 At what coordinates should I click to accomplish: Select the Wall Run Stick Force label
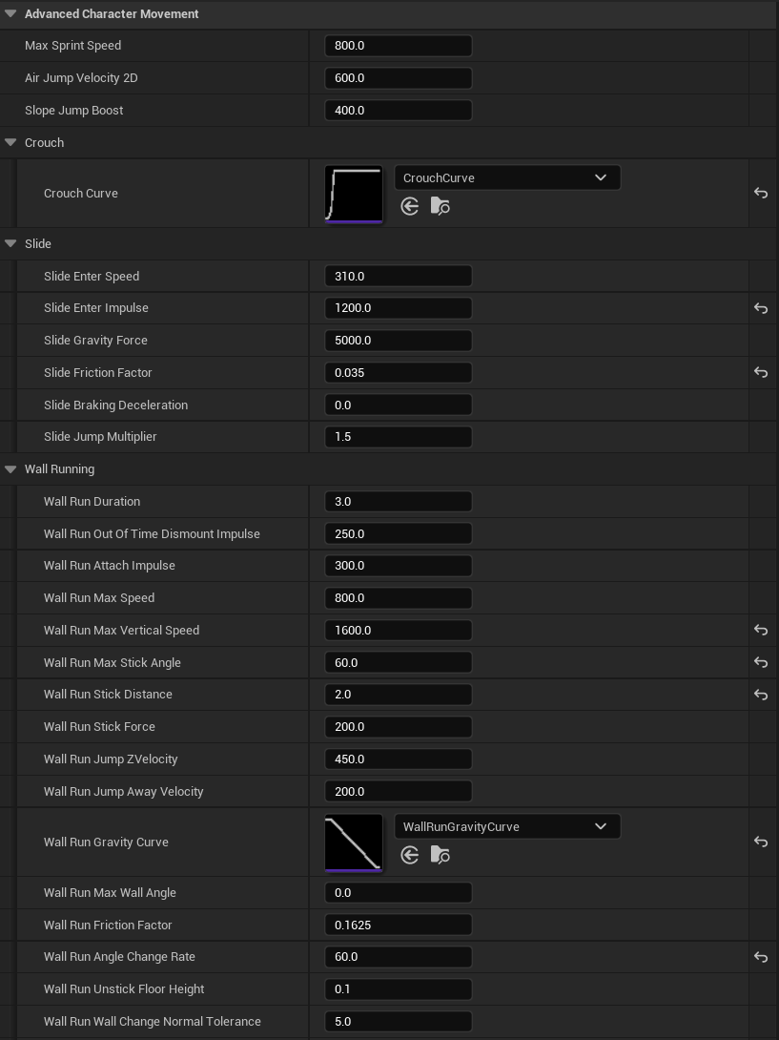[x=99, y=727]
